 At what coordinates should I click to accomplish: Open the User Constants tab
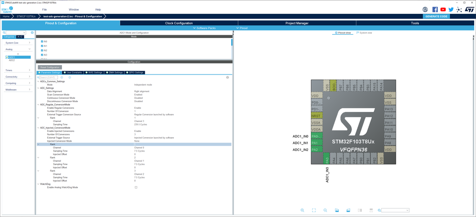tap(72, 73)
